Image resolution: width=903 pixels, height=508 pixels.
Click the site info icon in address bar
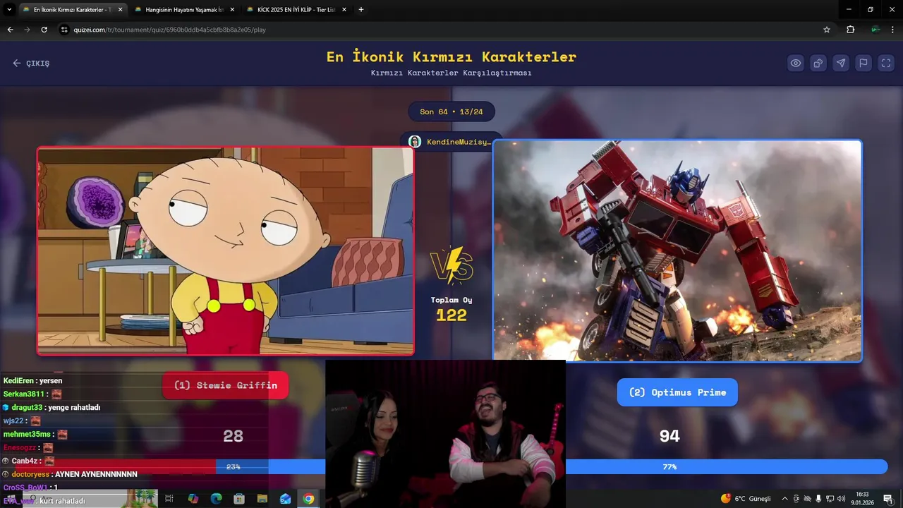pos(64,30)
